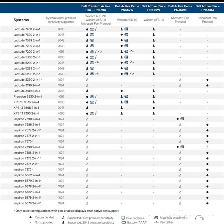The width and height of the screenshot is (224, 224).
Task: Click the Magnetic attachment legend icon
Action: click(156, 218)
